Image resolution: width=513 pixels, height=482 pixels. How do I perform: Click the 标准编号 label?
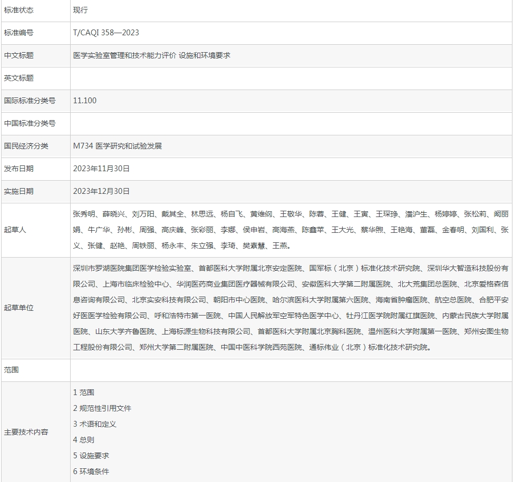[18, 33]
